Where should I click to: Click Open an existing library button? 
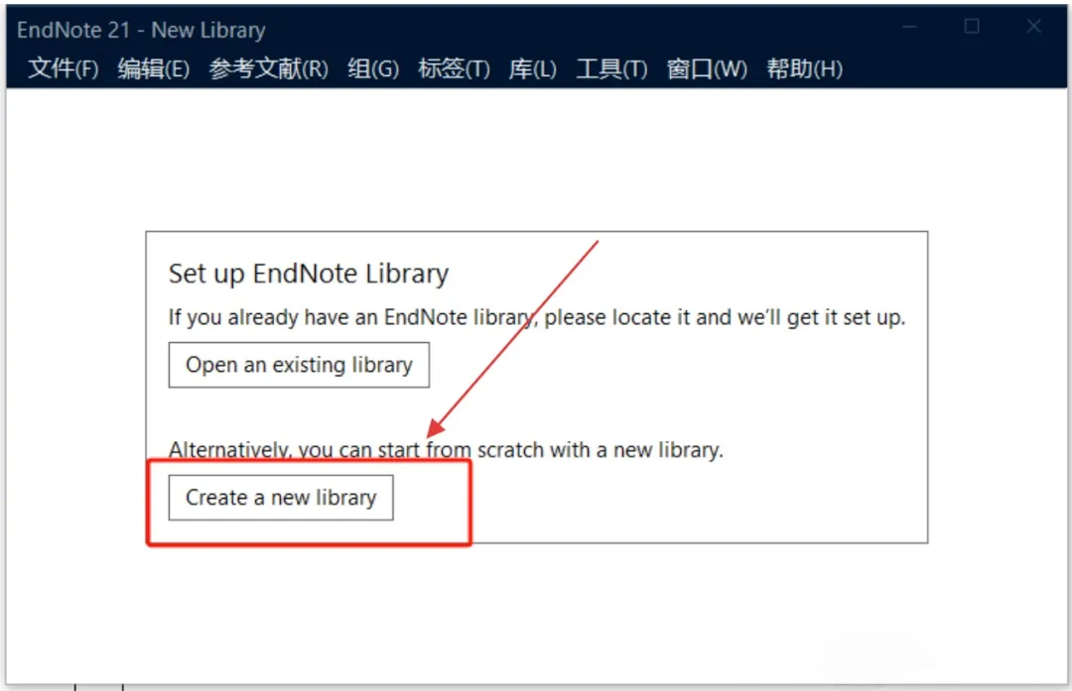click(299, 365)
